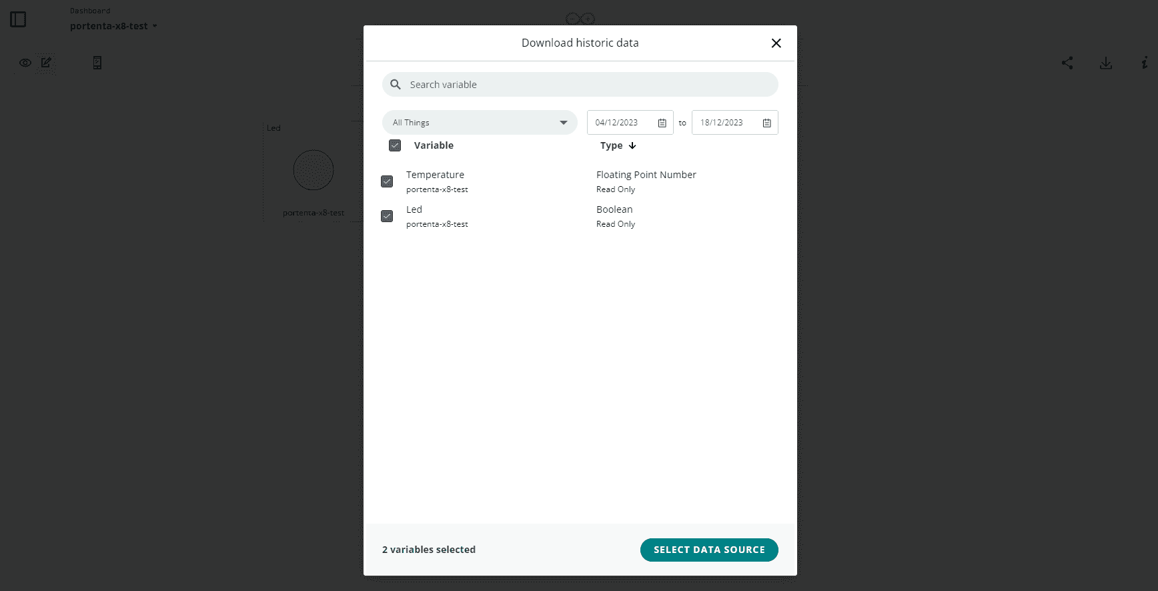Open the start date calendar icon
The image size is (1158, 591).
tap(662, 123)
